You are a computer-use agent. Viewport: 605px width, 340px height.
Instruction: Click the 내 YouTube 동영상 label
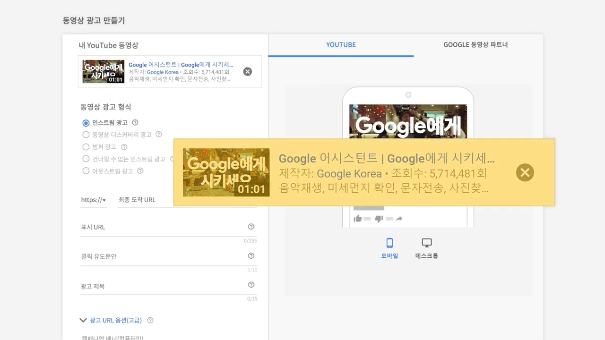click(108, 45)
